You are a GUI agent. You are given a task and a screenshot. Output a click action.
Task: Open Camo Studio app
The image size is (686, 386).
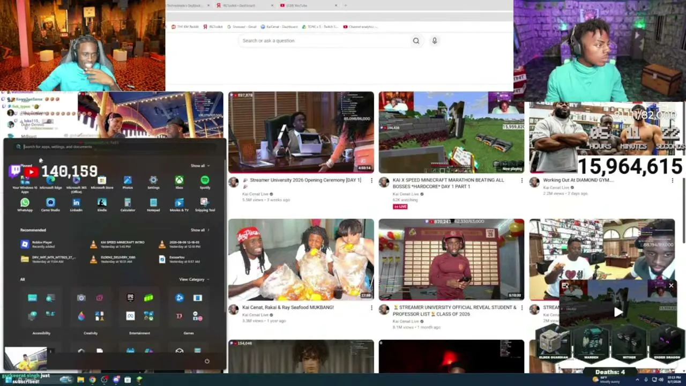tap(50, 205)
